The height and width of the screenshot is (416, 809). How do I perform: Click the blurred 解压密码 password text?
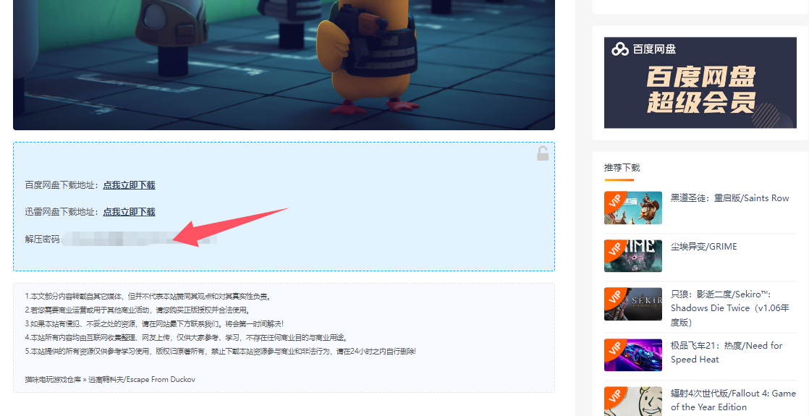click(x=137, y=239)
